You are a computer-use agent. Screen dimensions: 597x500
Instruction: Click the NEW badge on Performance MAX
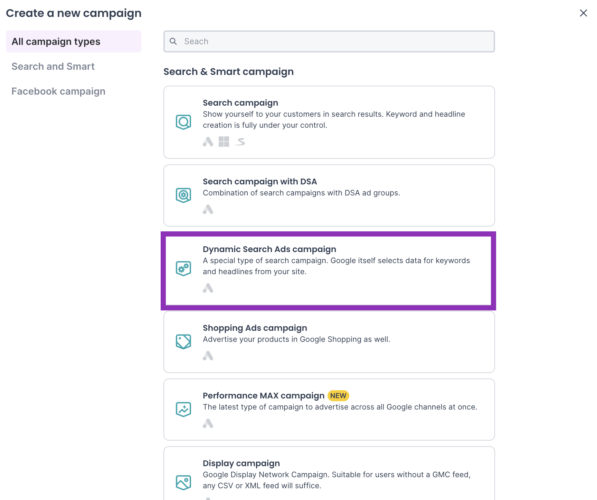point(338,396)
